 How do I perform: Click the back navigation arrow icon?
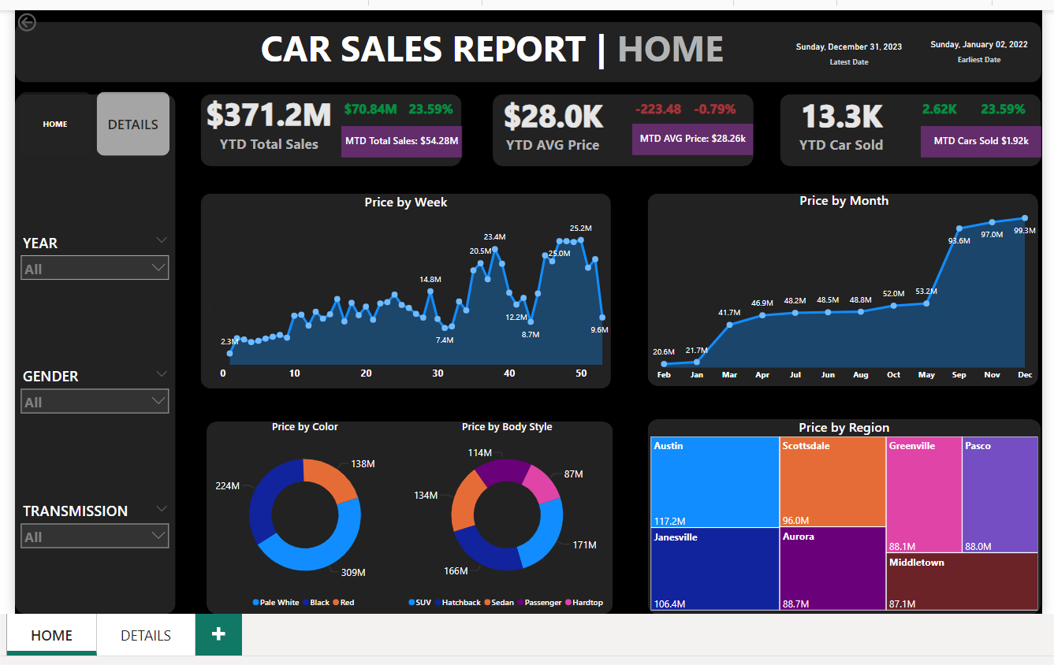point(26,22)
